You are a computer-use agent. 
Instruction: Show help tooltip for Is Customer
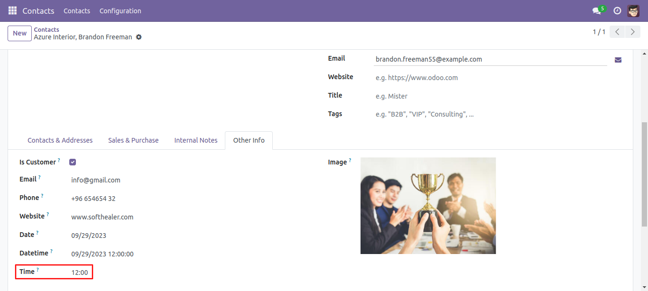pos(59,160)
